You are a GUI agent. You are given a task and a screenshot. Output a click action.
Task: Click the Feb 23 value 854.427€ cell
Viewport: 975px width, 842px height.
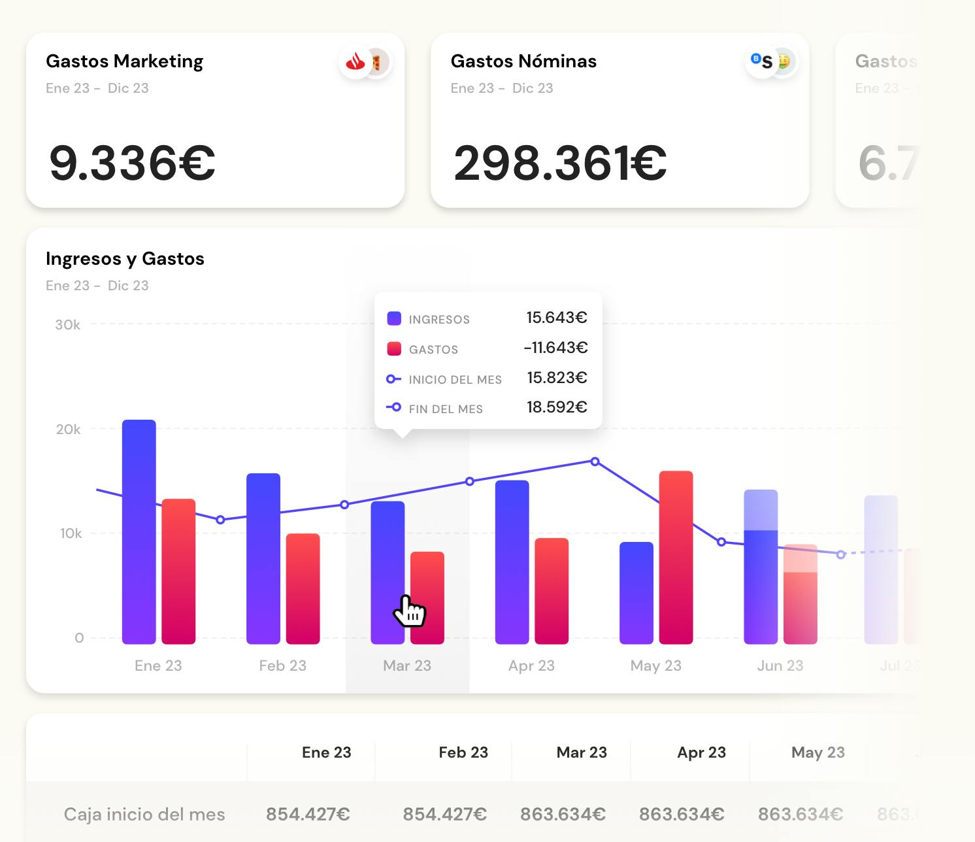click(x=445, y=815)
